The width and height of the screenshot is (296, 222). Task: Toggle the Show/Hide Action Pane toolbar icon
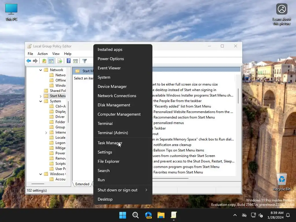pos(75,61)
